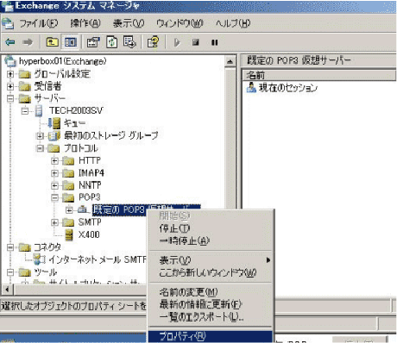
Task: Click the Back arrow toolbar icon
Action: [x=10, y=42]
